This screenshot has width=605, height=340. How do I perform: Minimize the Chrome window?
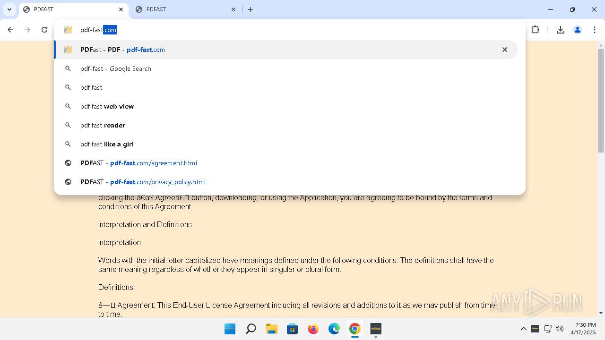click(551, 9)
